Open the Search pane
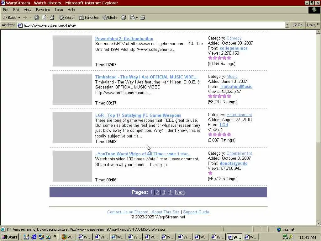Viewport: 321px width, 241px height. 67,18
